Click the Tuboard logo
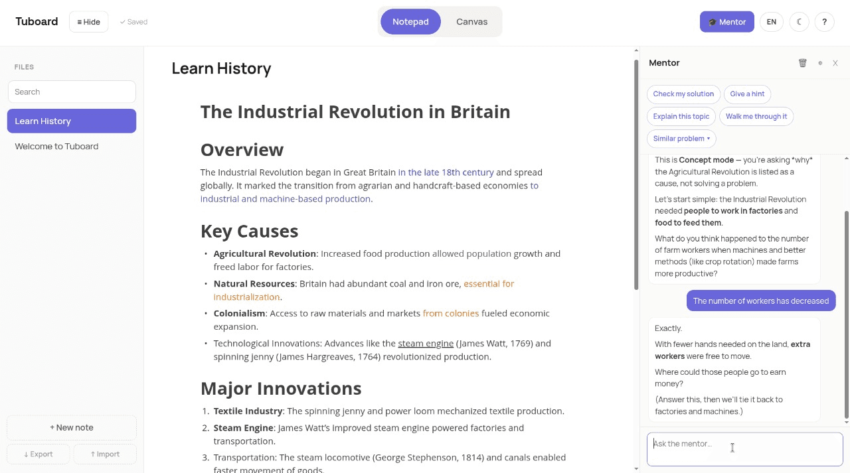850x473 pixels. coord(37,22)
